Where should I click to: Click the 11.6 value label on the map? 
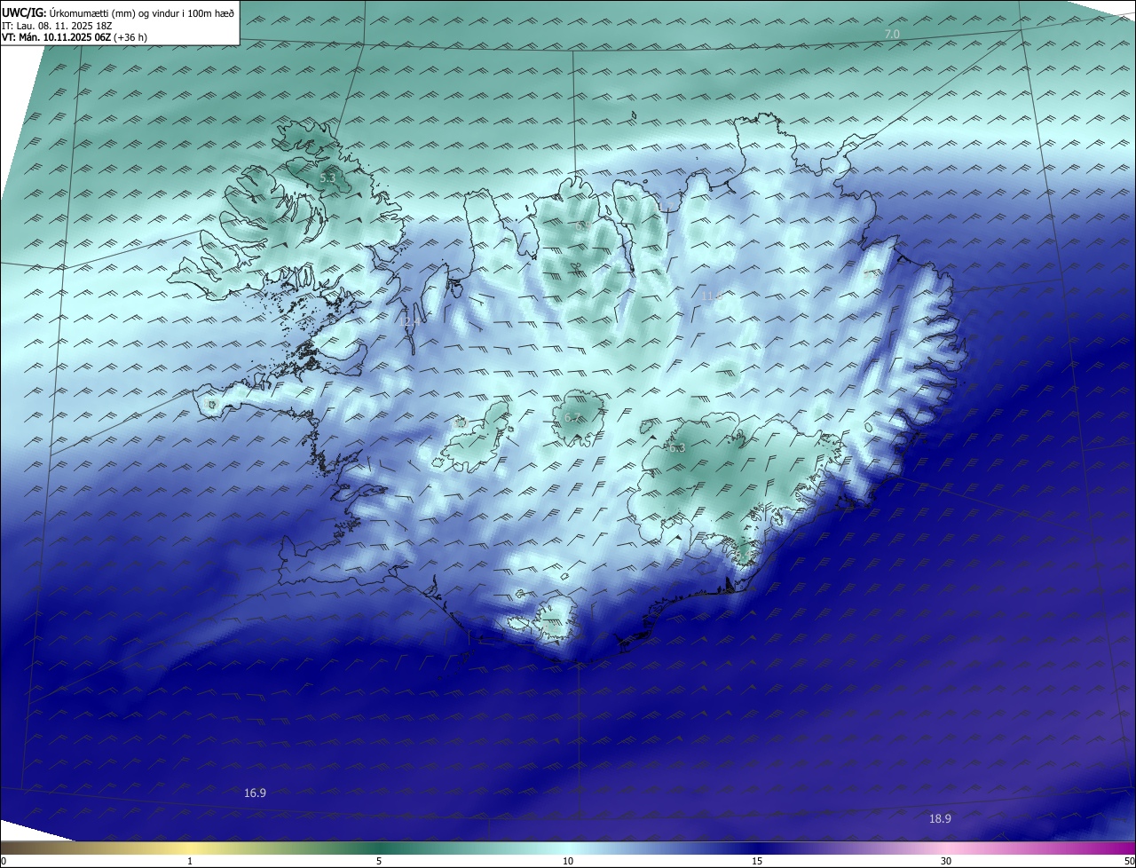coord(712,296)
